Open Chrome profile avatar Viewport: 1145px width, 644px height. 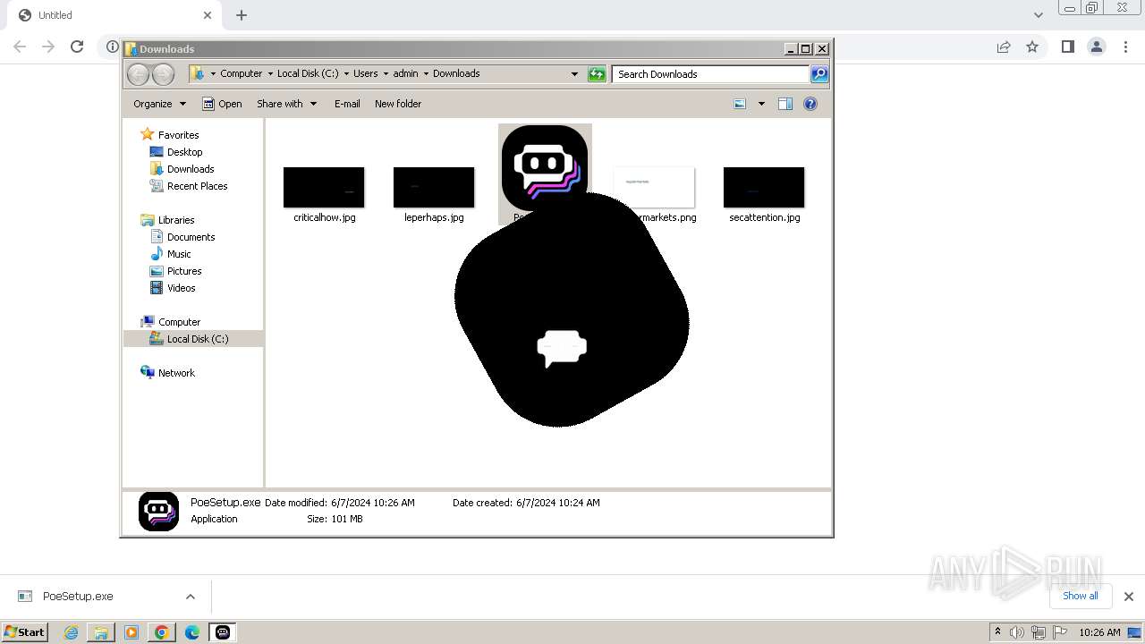coord(1097,47)
